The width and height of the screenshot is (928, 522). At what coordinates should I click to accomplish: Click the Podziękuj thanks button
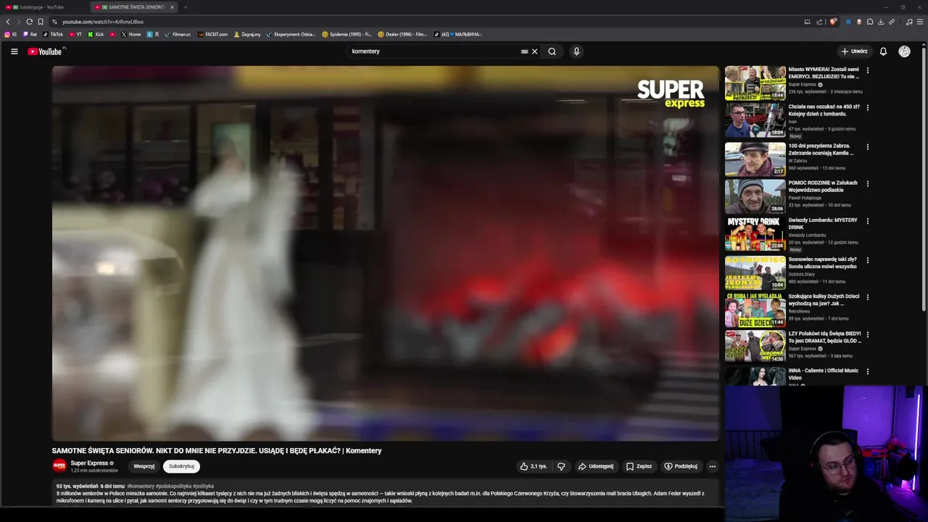point(681,466)
